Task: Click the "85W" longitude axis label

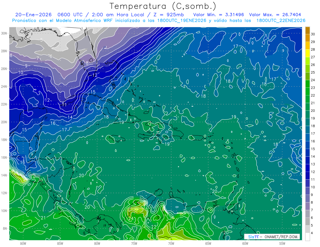Action: point(60,244)
